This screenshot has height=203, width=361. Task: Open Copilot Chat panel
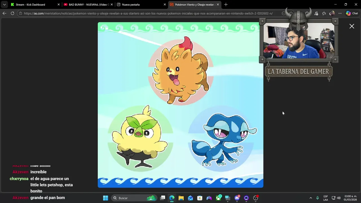(x=352, y=13)
